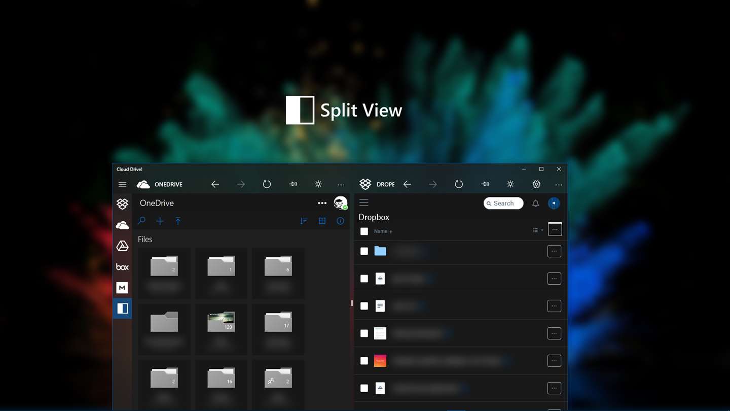This screenshot has height=411, width=730.
Task: Click the ONEDRIVE title in the left toolbar
Action: tap(168, 184)
